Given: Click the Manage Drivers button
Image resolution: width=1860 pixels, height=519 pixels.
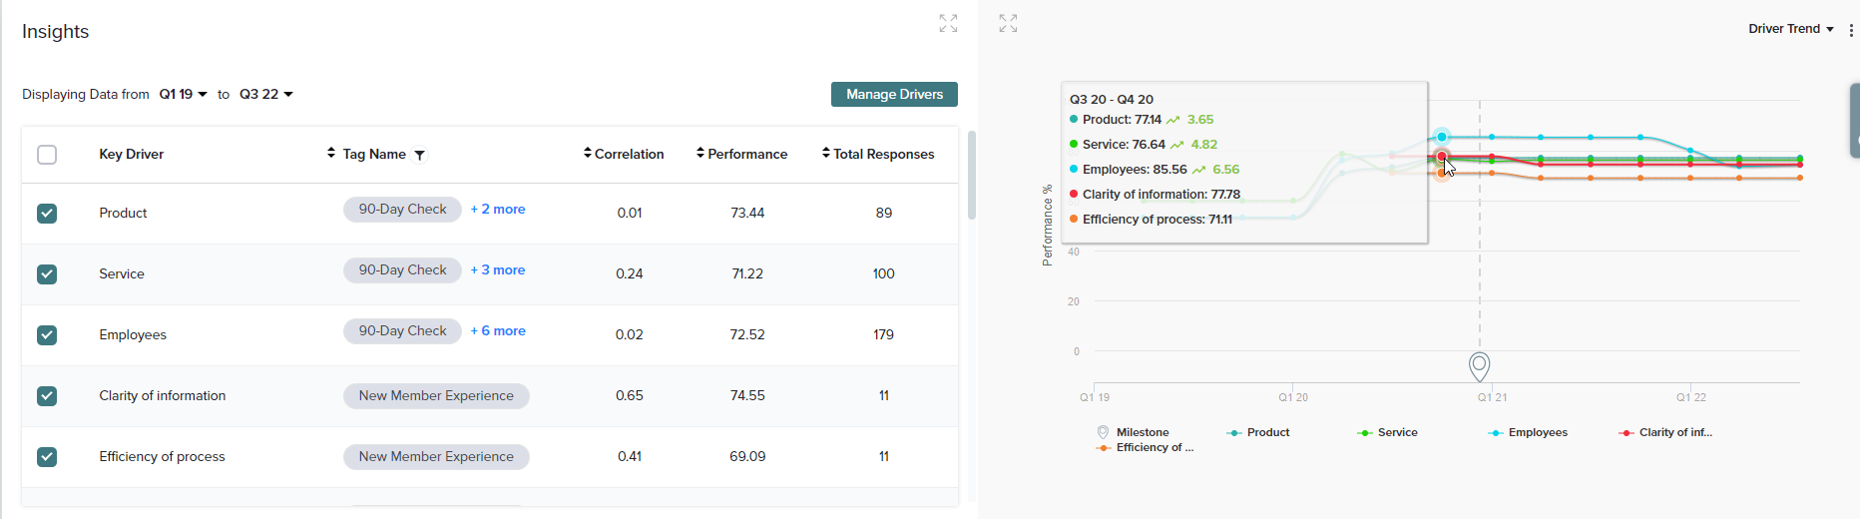Looking at the screenshot, I should point(894,95).
